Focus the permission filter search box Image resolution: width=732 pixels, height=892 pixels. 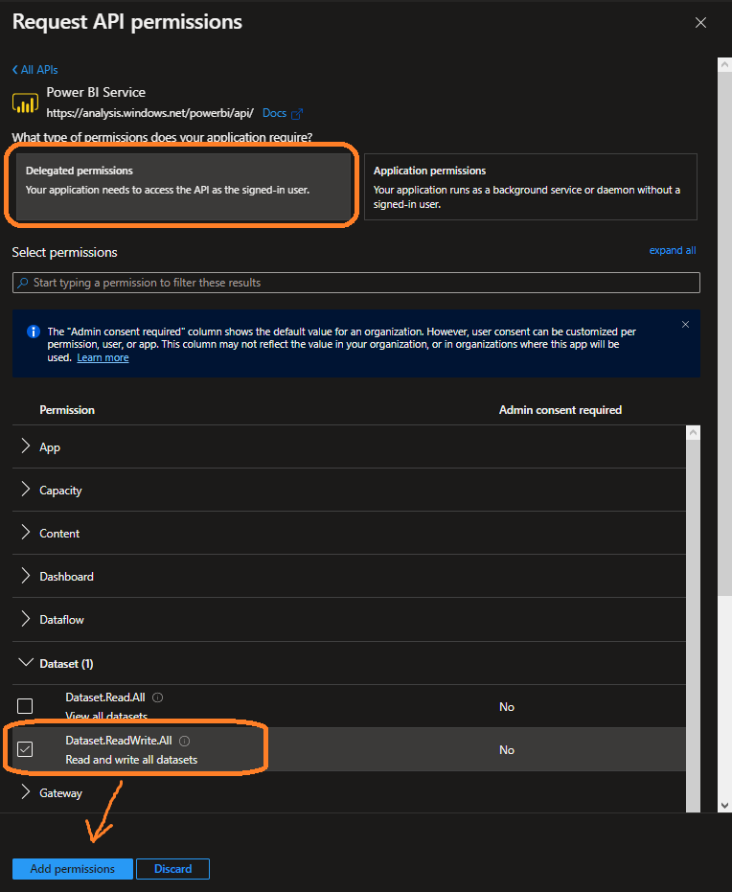click(x=356, y=283)
